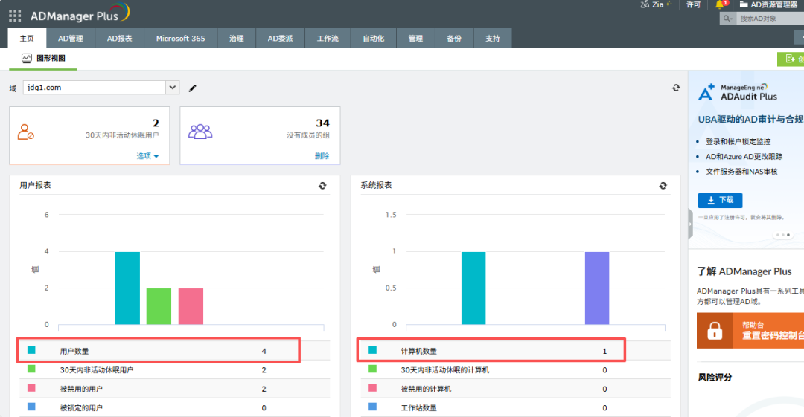Click the teal bar in 用户报表 chart

coord(127,288)
